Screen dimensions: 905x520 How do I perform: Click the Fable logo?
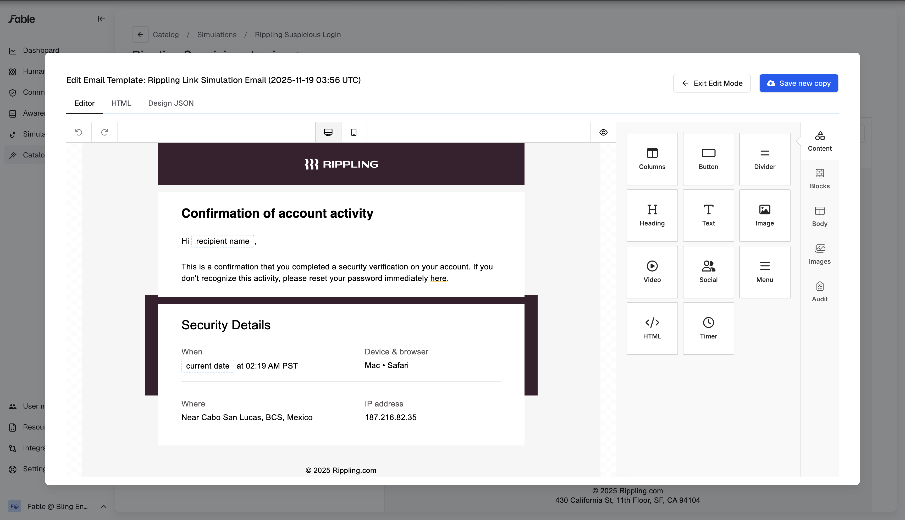(x=22, y=19)
